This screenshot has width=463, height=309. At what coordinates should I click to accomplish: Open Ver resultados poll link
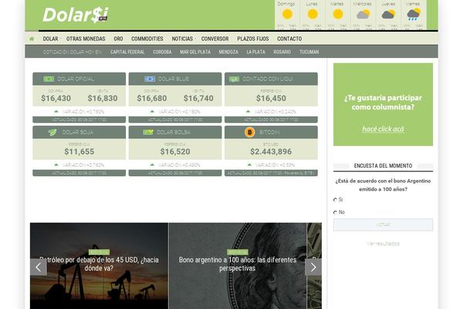[383, 243]
